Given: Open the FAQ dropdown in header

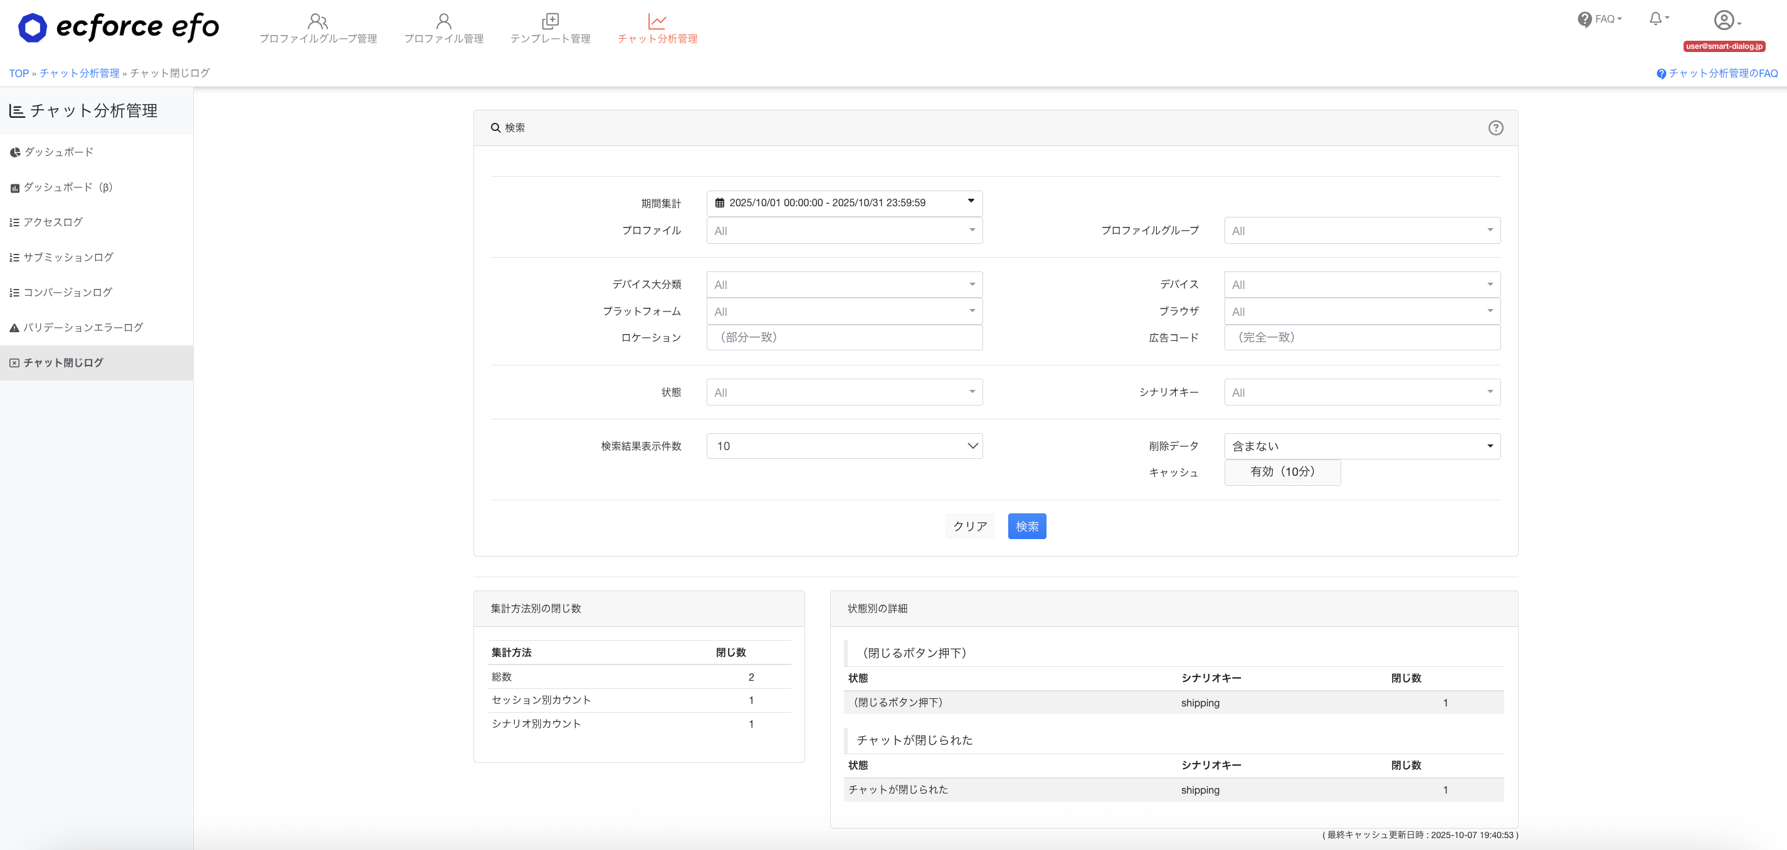Looking at the screenshot, I should coord(1598,19).
